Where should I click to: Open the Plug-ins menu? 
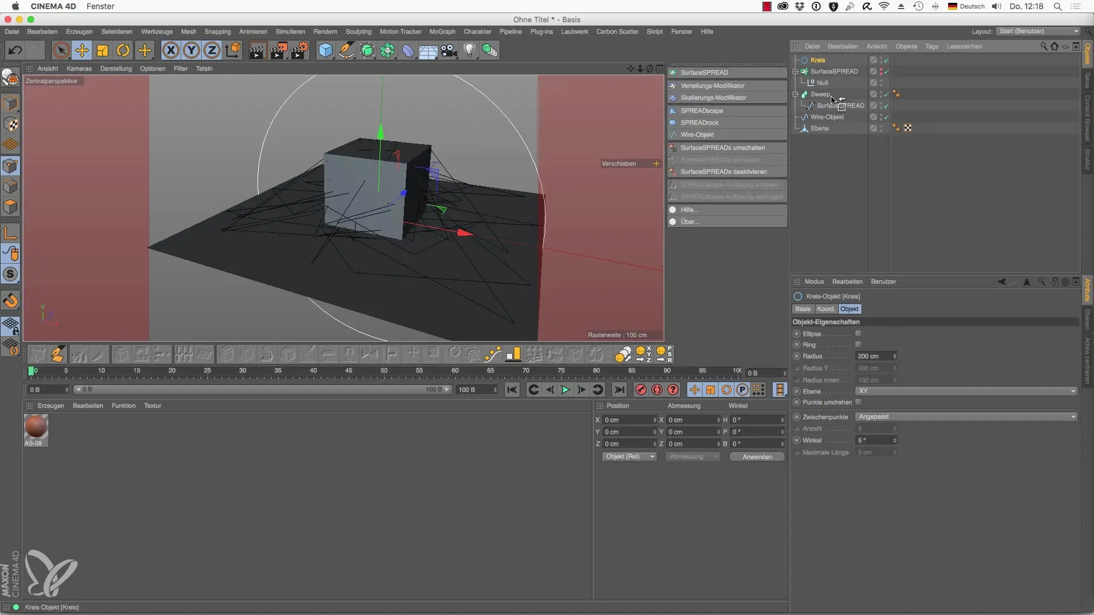(541, 32)
